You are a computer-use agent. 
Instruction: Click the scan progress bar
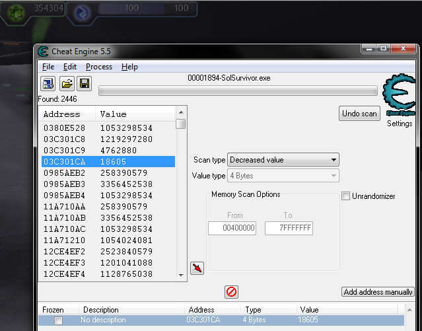tap(238, 91)
